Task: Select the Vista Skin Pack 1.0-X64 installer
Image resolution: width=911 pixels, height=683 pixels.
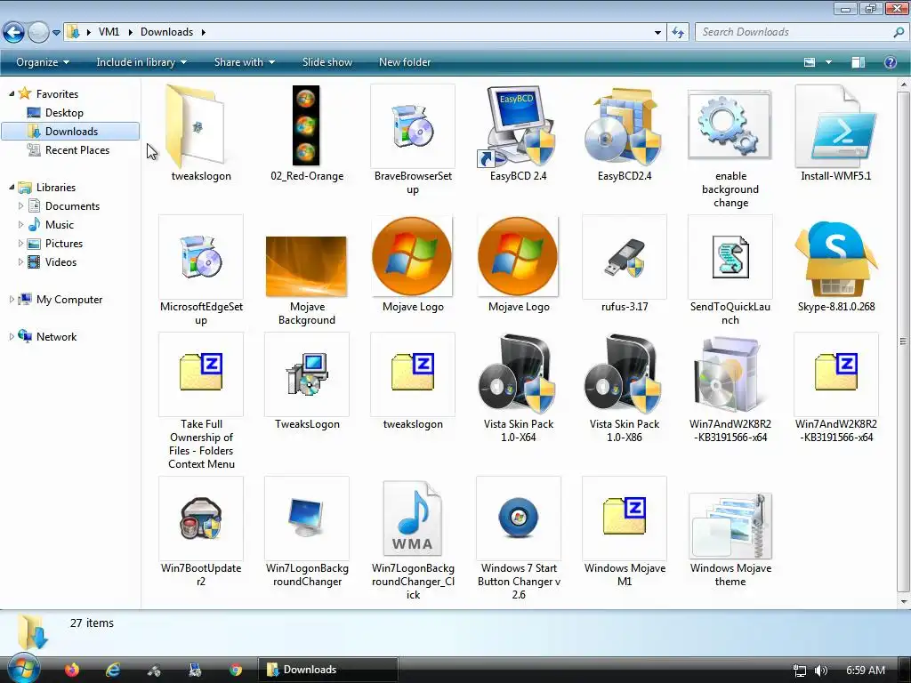Action: (517, 374)
